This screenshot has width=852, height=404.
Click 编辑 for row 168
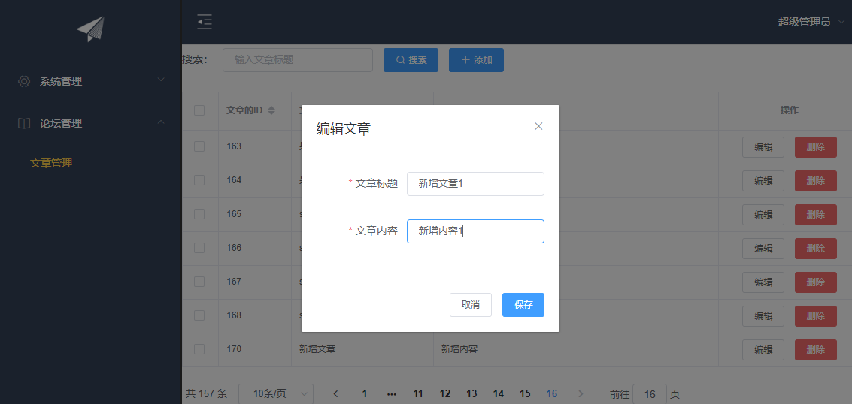pyautogui.click(x=763, y=316)
